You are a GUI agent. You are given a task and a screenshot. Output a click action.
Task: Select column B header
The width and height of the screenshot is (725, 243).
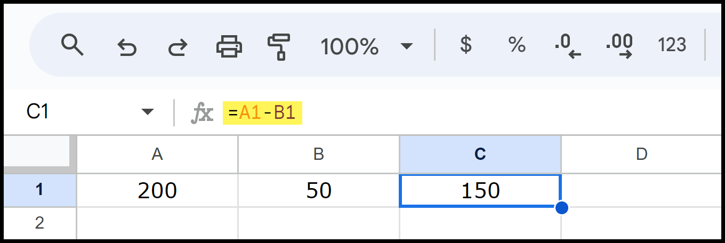click(x=319, y=154)
